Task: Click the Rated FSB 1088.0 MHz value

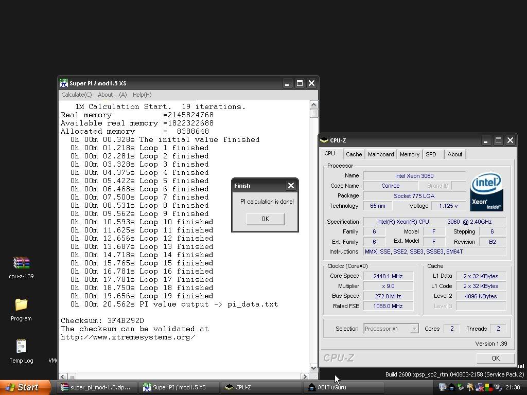Action: (388, 306)
